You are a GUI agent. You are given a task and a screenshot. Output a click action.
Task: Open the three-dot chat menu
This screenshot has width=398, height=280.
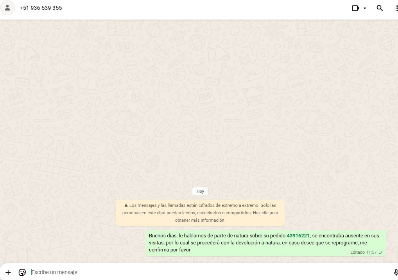click(396, 8)
